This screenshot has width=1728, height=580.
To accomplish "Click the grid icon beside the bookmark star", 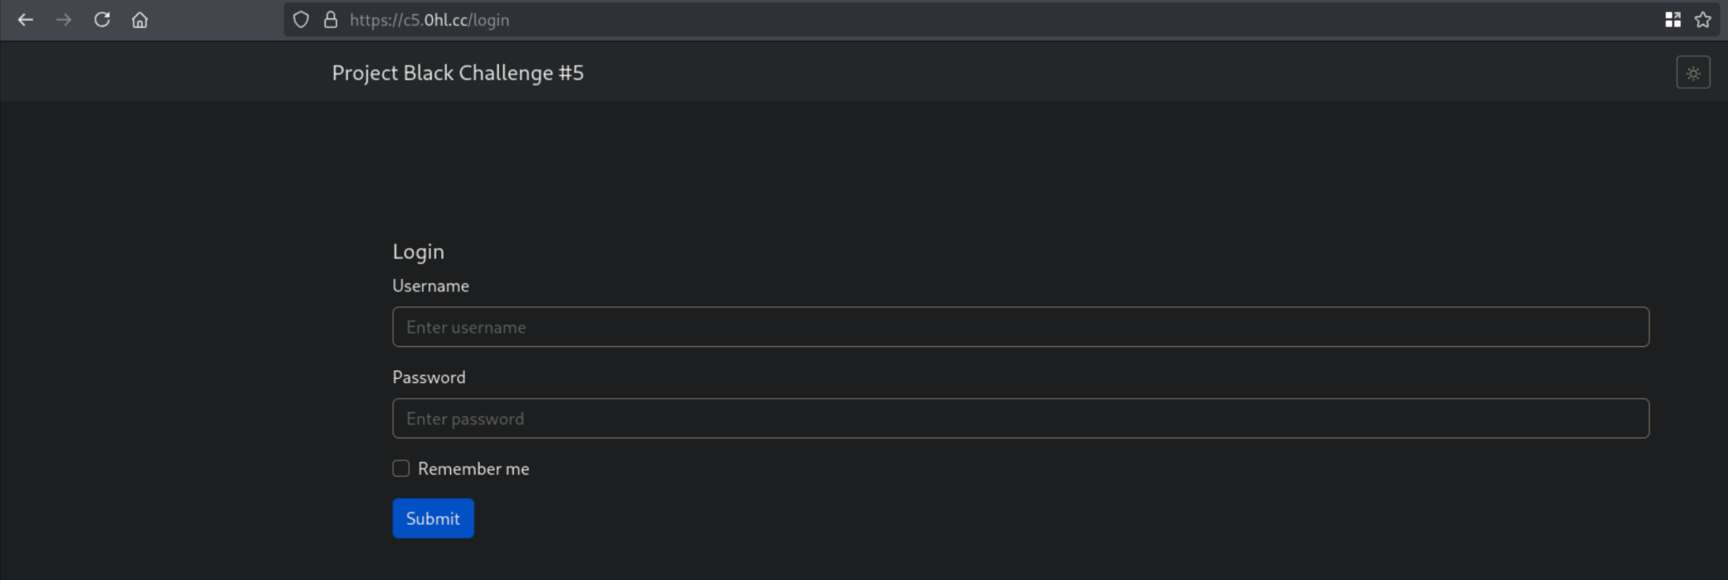I will coord(1672,20).
